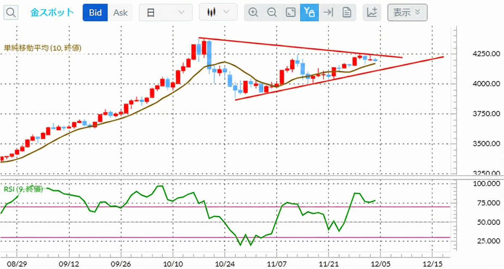This screenshot has width=504, height=269.
Task: Click the RSI 100.000 scale label
Action: pos(487,184)
